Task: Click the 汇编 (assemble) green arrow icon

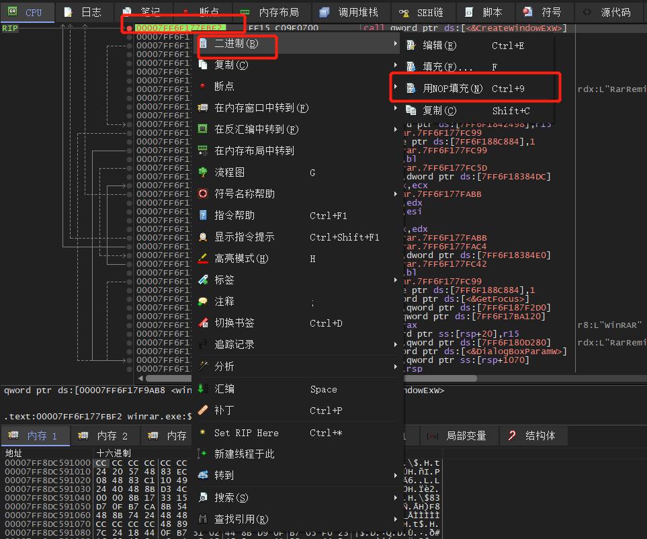Action: pyautogui.click(x=200, y=389)
